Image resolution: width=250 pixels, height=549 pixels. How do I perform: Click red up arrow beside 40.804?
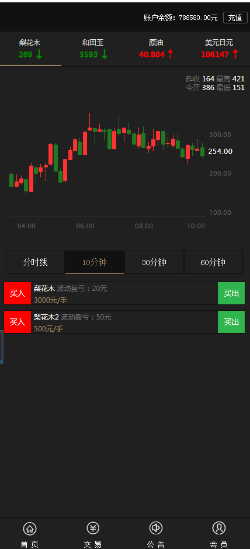[171, 54]
